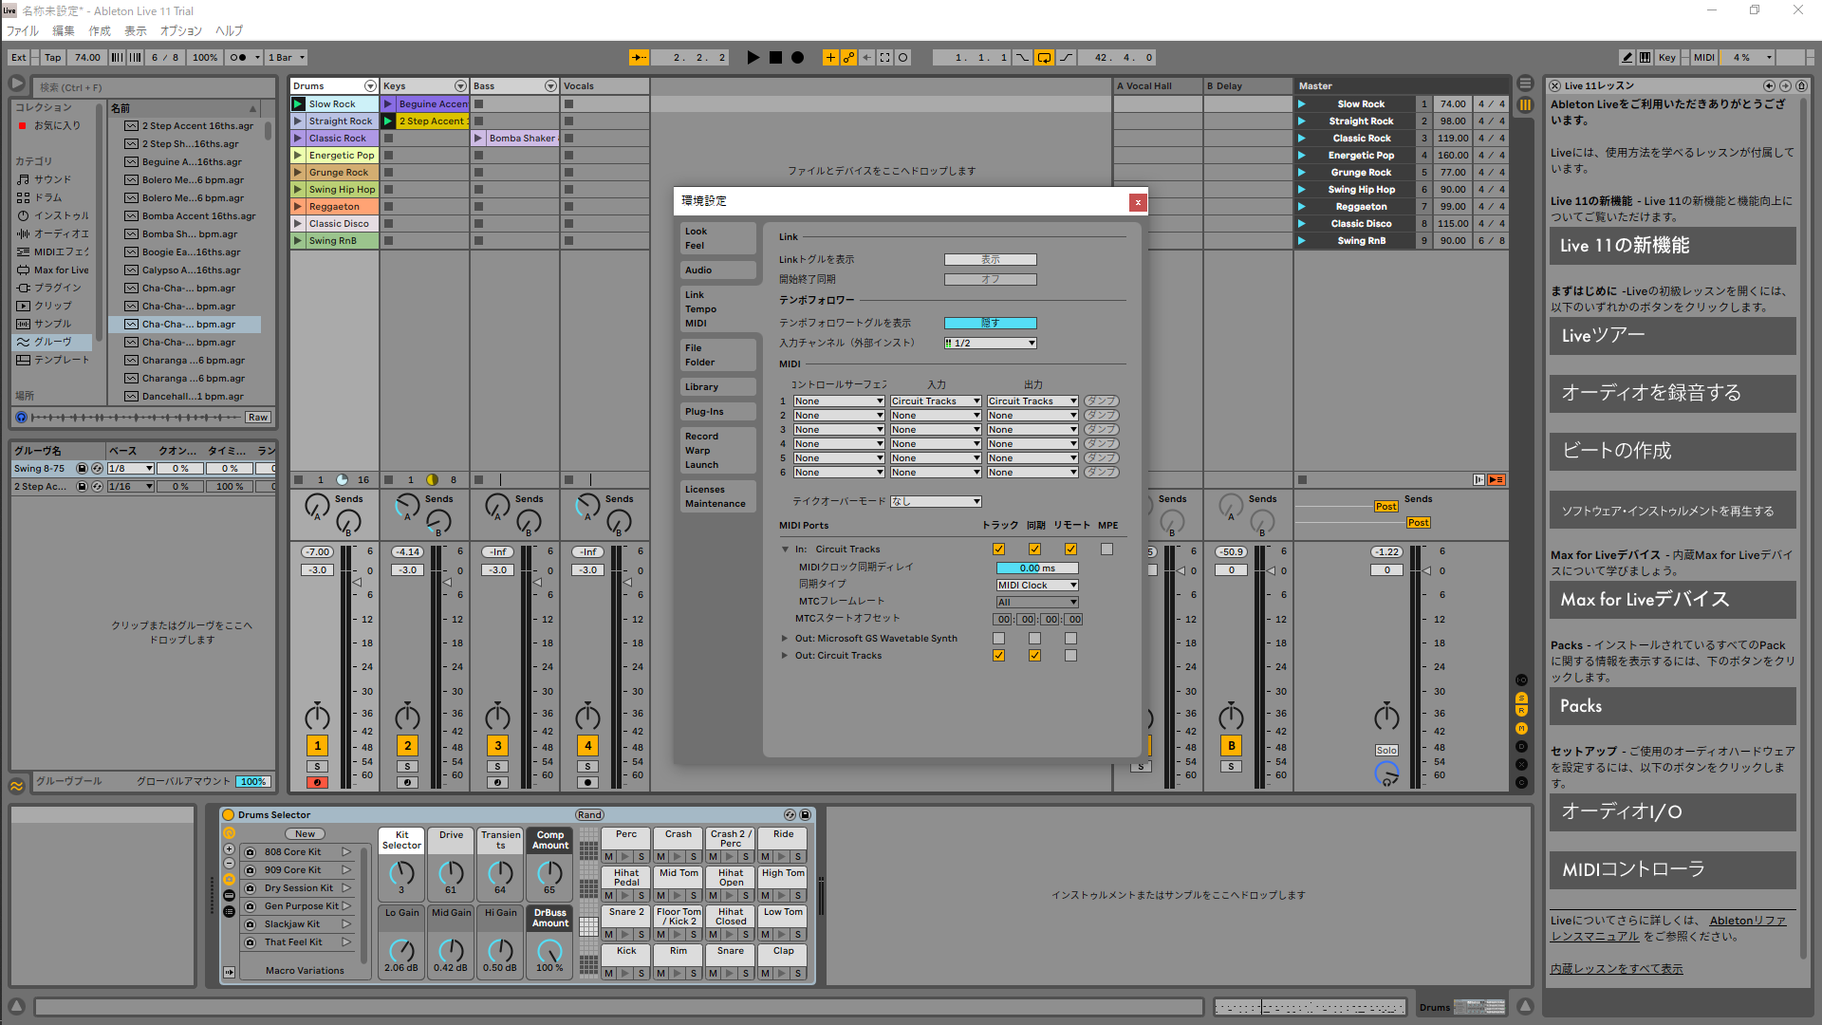
Task: Open input 1 Circuit Tracks dropdown
Action: coord(935,401)
